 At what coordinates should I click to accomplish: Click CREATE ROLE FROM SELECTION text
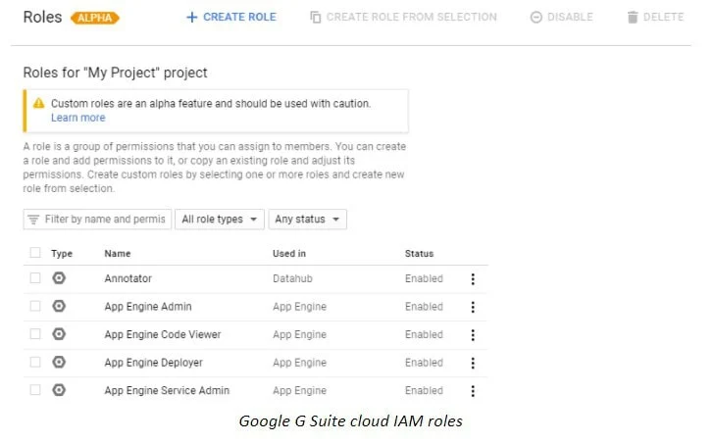coord(411,18)
